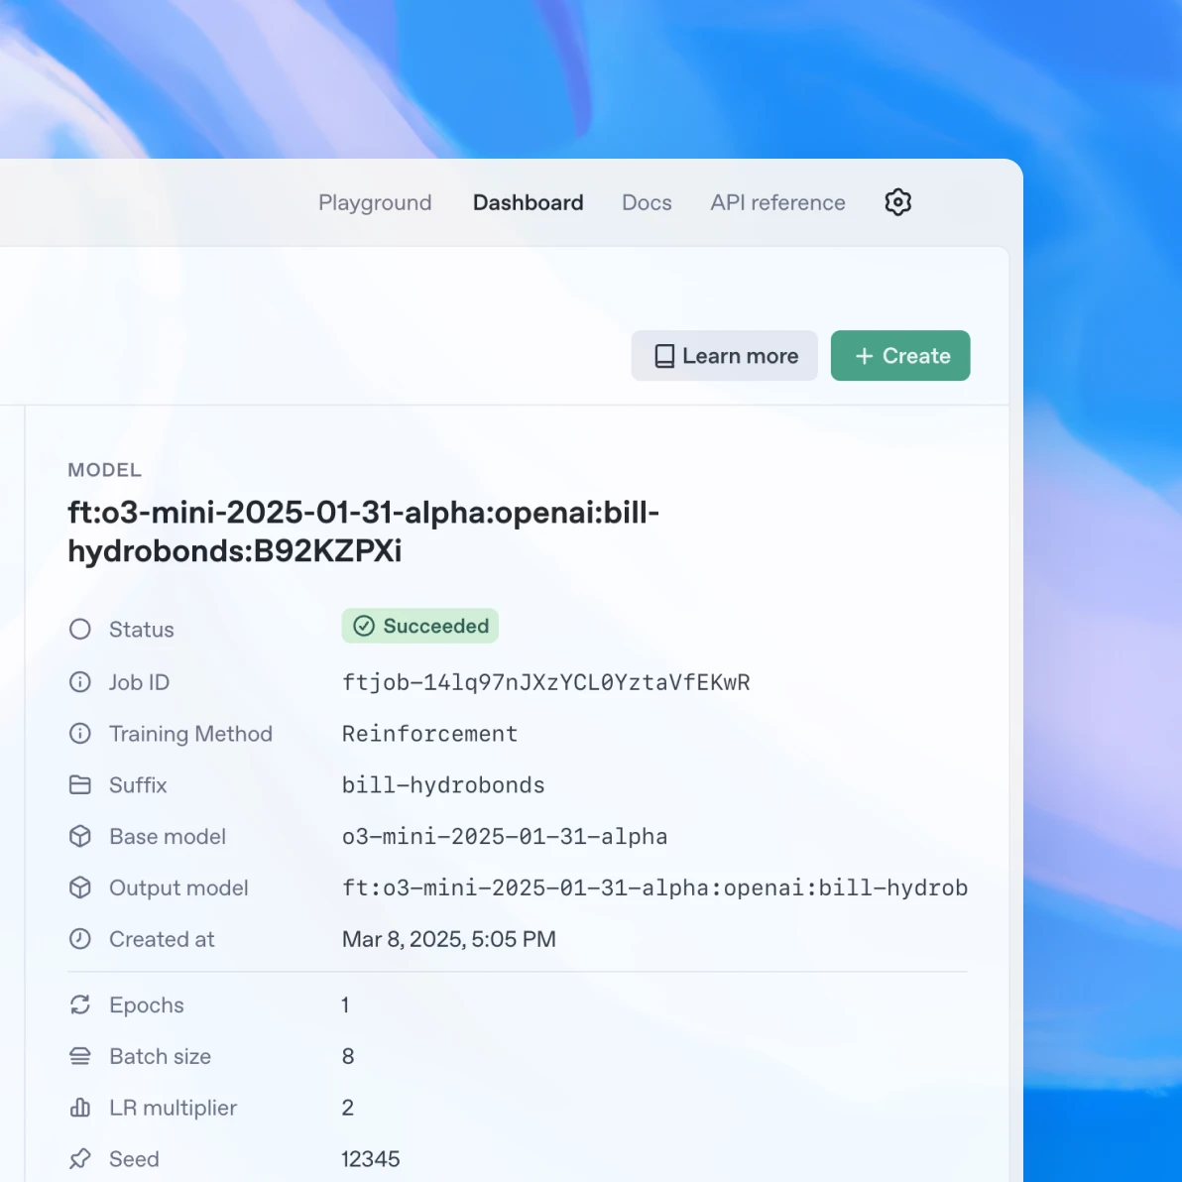1182x1182 pixels.
Task: Open the settings gear in the navigation bar
Action: [897, 202]
